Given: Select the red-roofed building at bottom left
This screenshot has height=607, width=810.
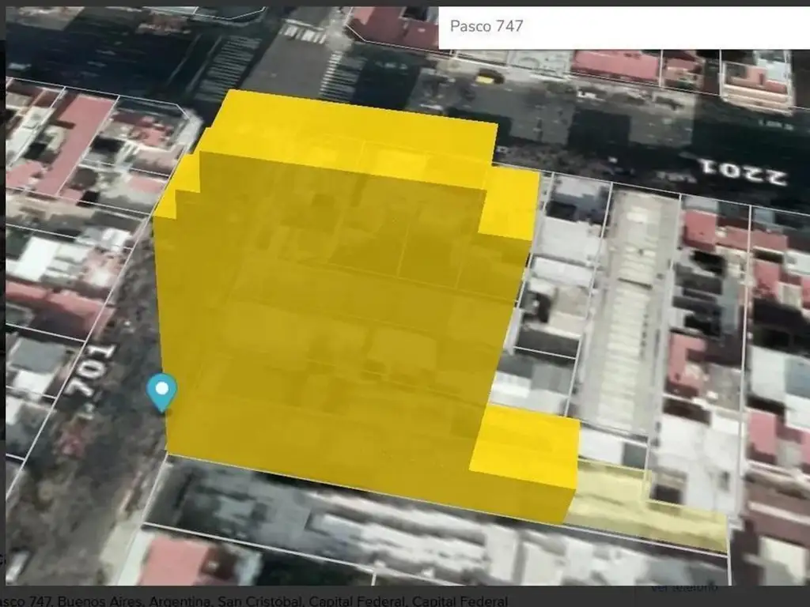Looking at the screenshot, I should coord(178,562).
